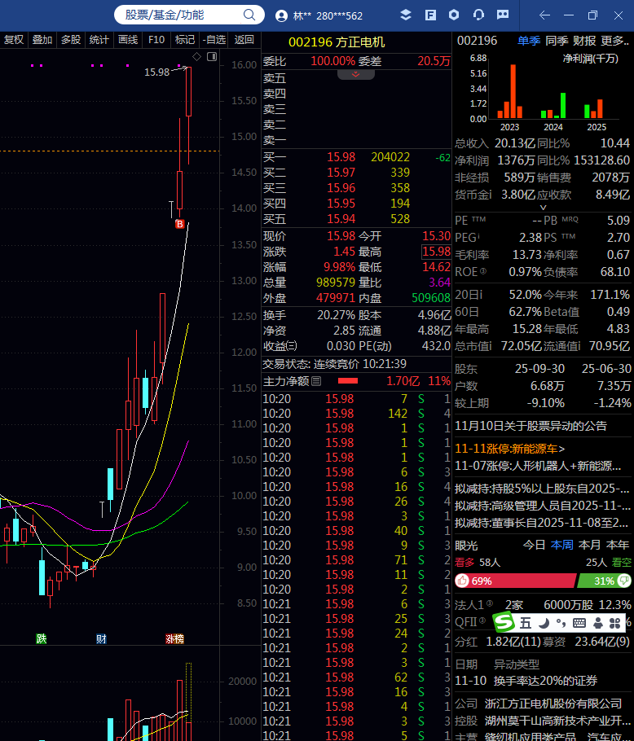The width and height of the screenshot is (634, 741).
Task: Open F10 company info from chart toolbar
Action: [156, 40]
